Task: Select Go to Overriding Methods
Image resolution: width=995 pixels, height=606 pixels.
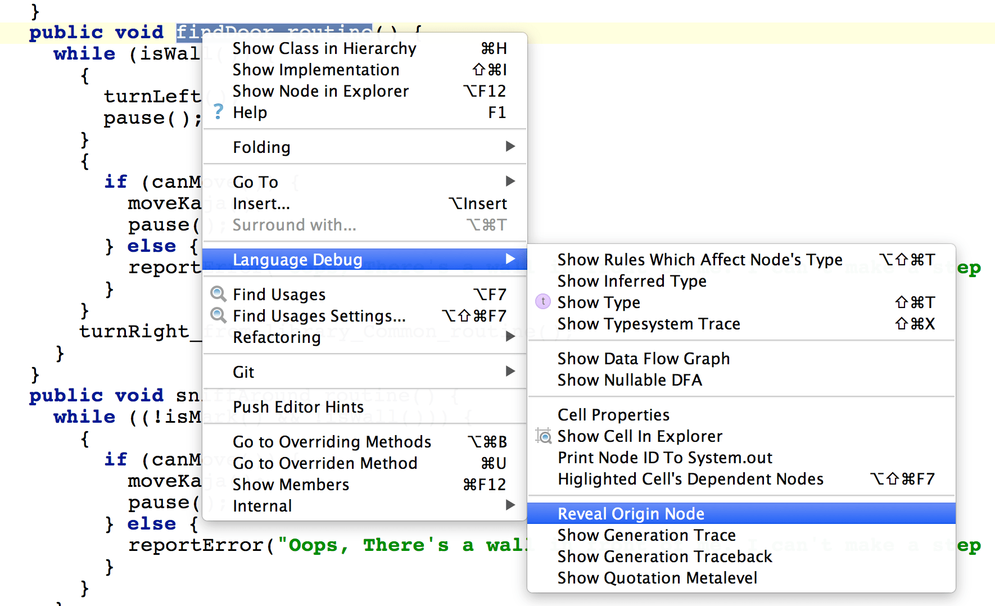Action: [x=332, y=442]
